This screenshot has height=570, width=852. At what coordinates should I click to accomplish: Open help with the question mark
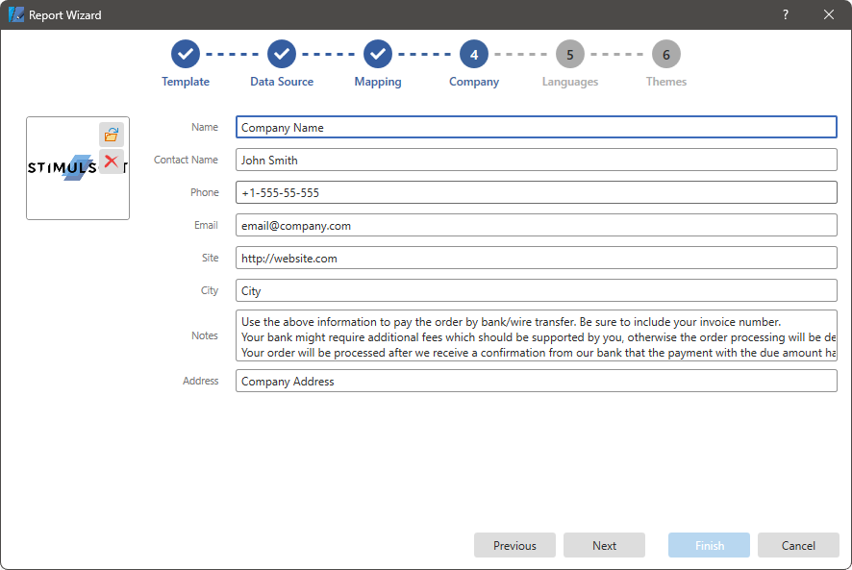click(x=785, y=14)
